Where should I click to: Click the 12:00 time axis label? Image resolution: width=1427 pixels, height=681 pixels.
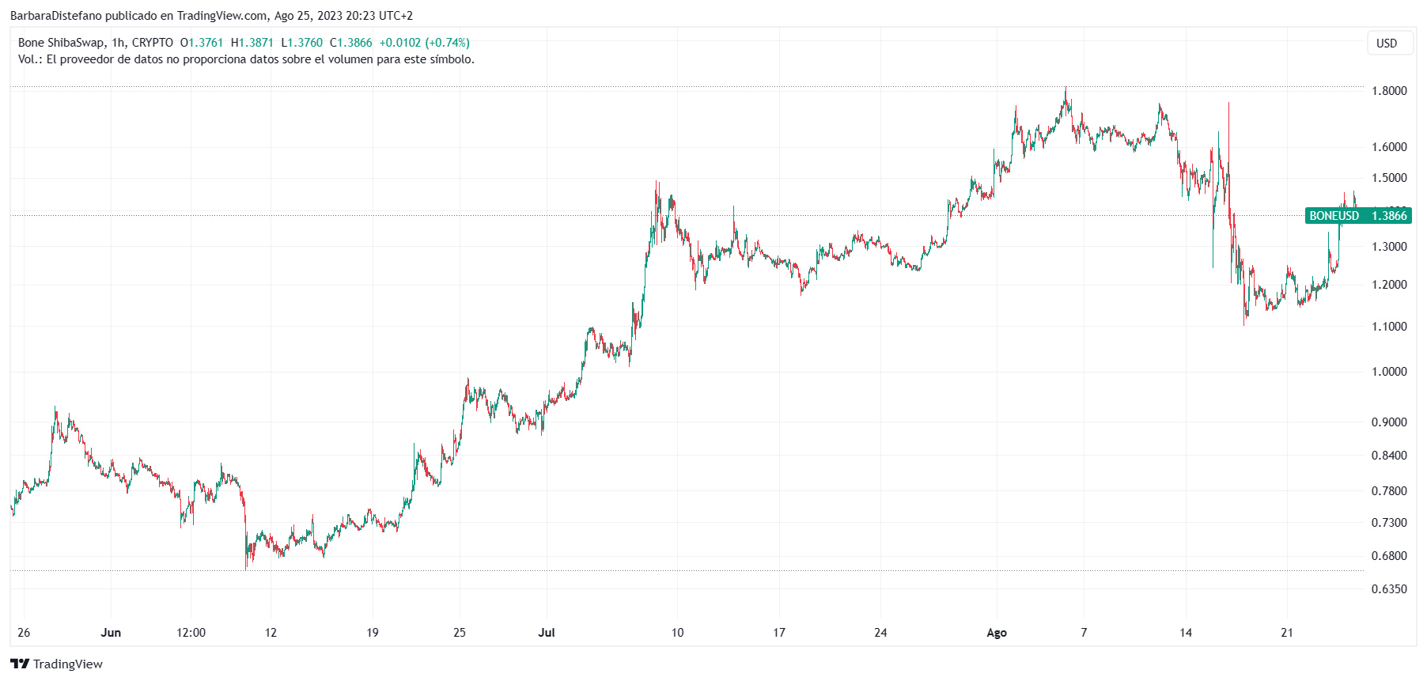point(191,633)
